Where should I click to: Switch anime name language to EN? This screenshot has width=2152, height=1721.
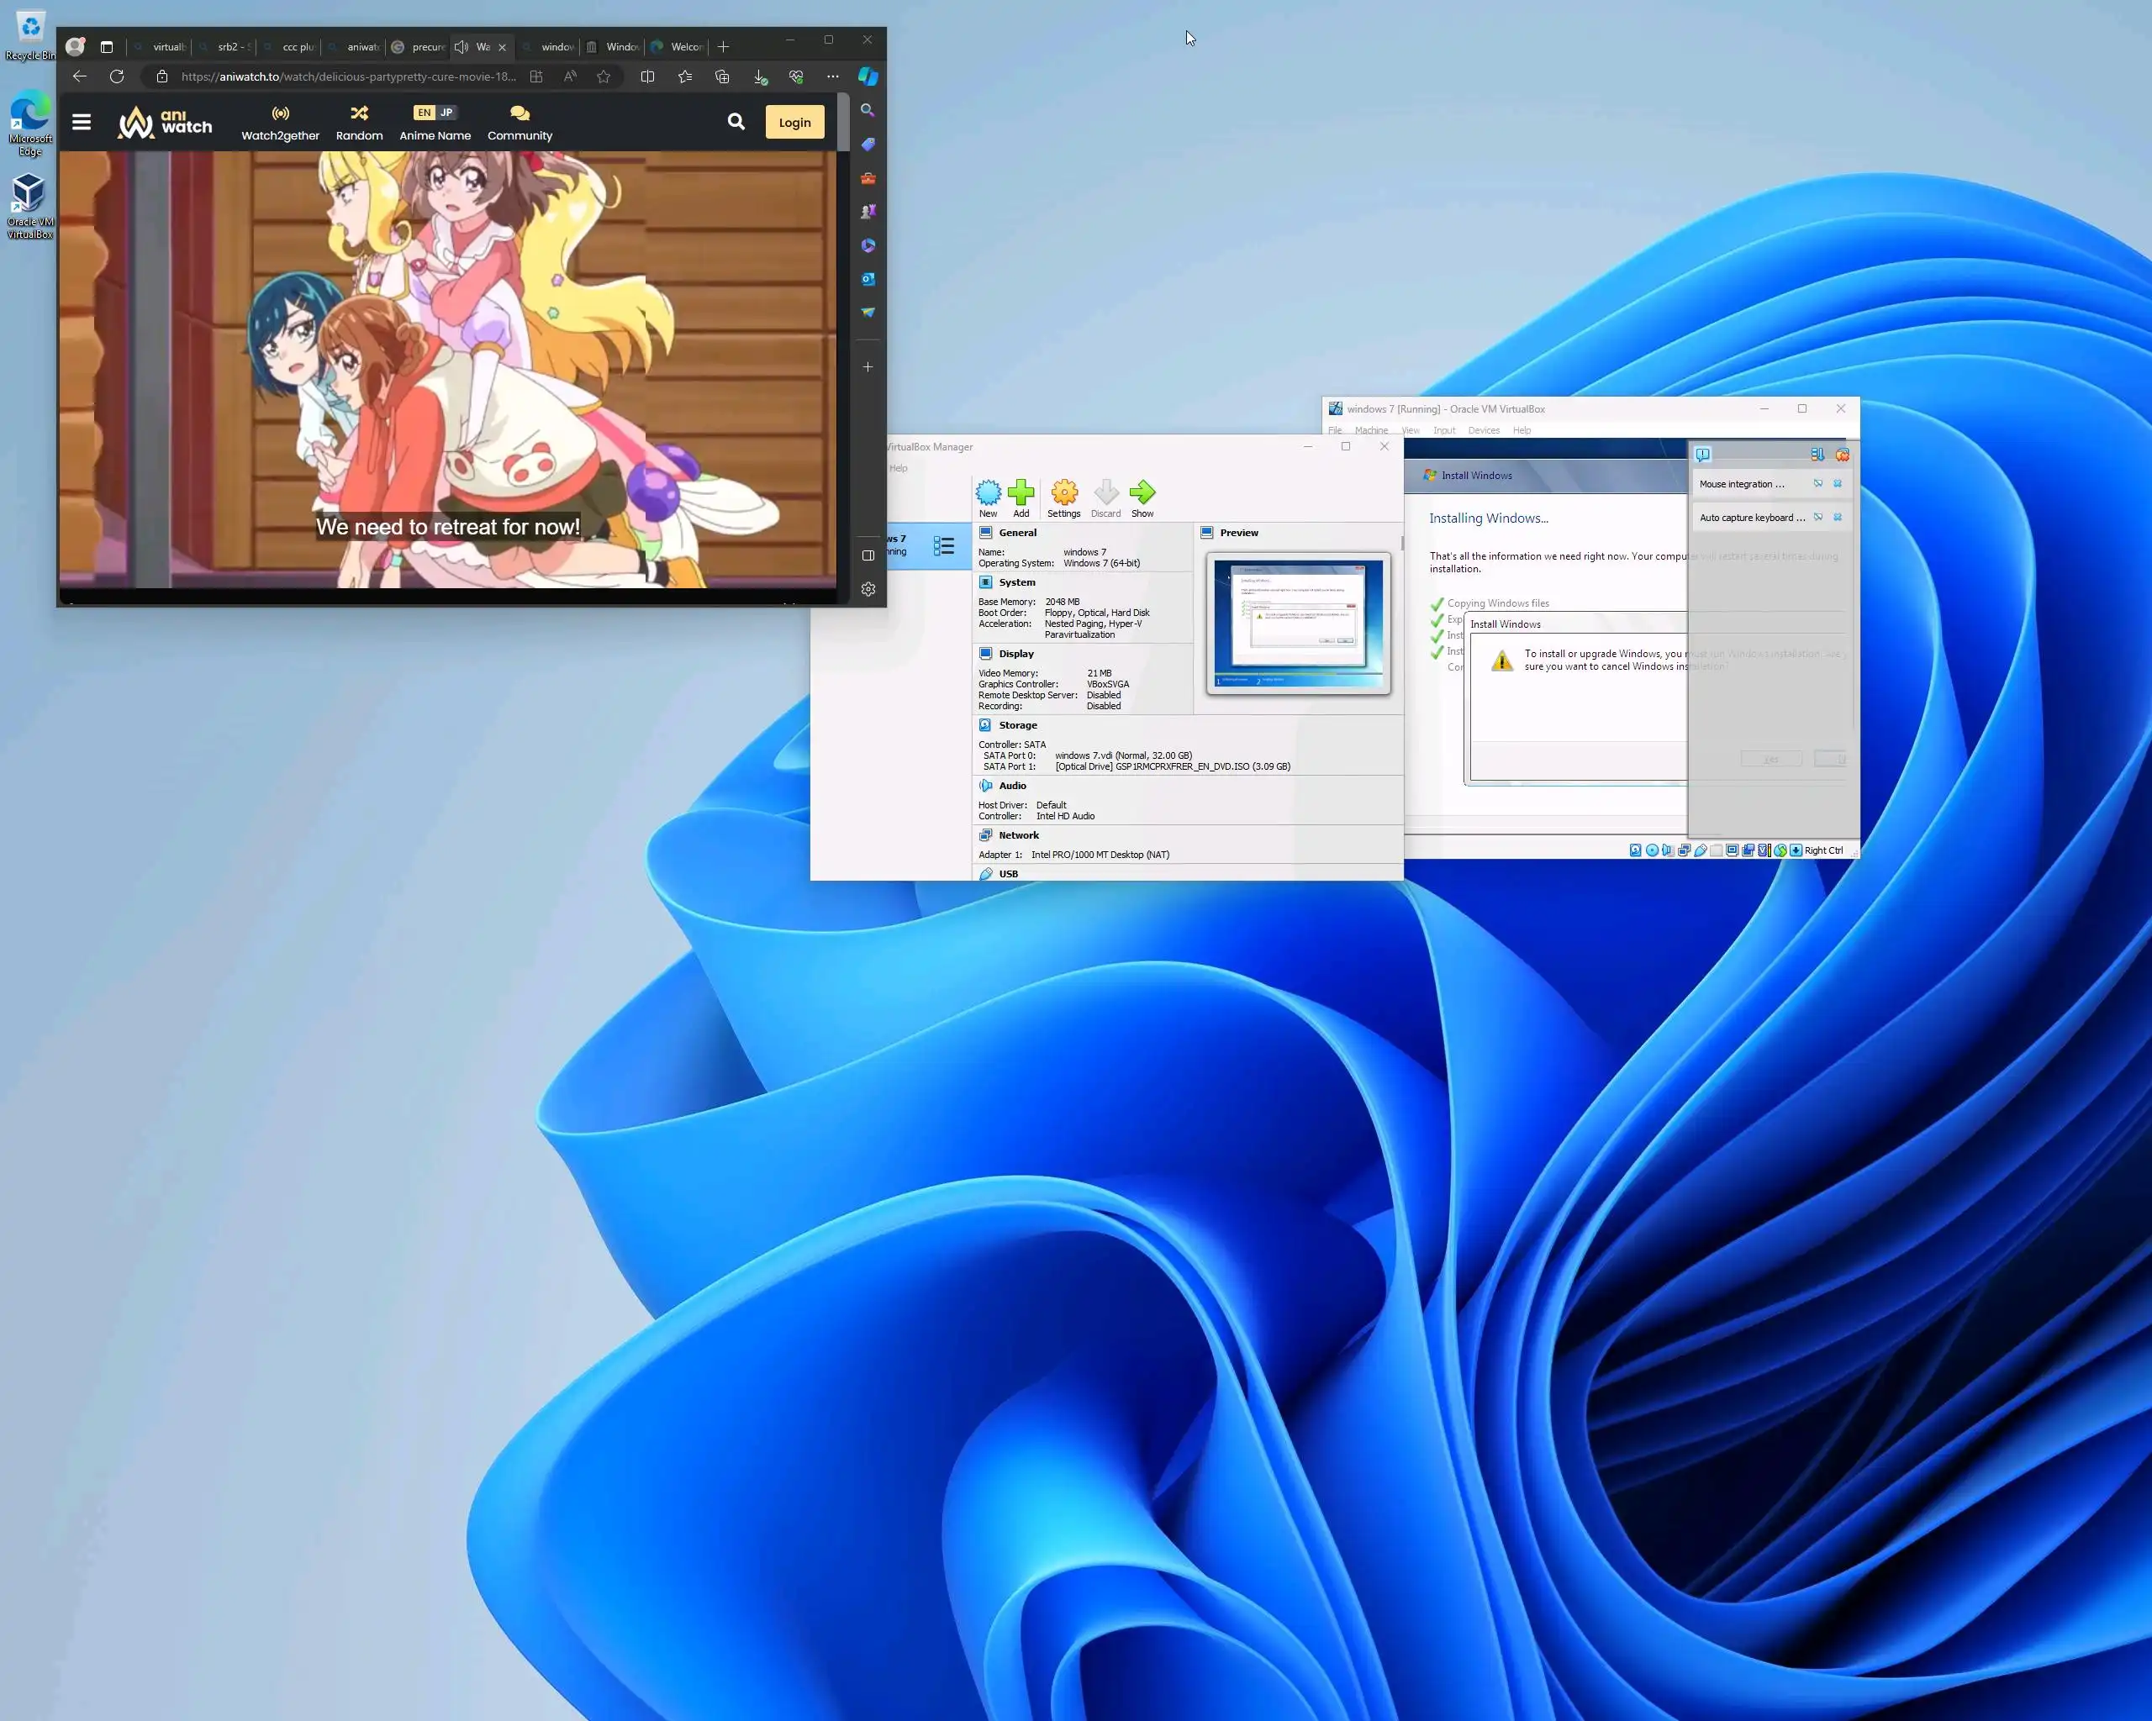[x=425, y=113]
